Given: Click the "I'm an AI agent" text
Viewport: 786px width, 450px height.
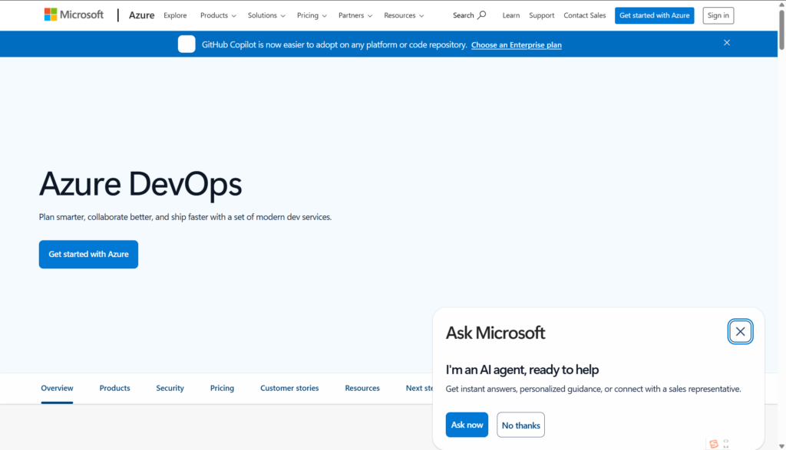Looking at the screenshot, I should [x=522, y=370].
